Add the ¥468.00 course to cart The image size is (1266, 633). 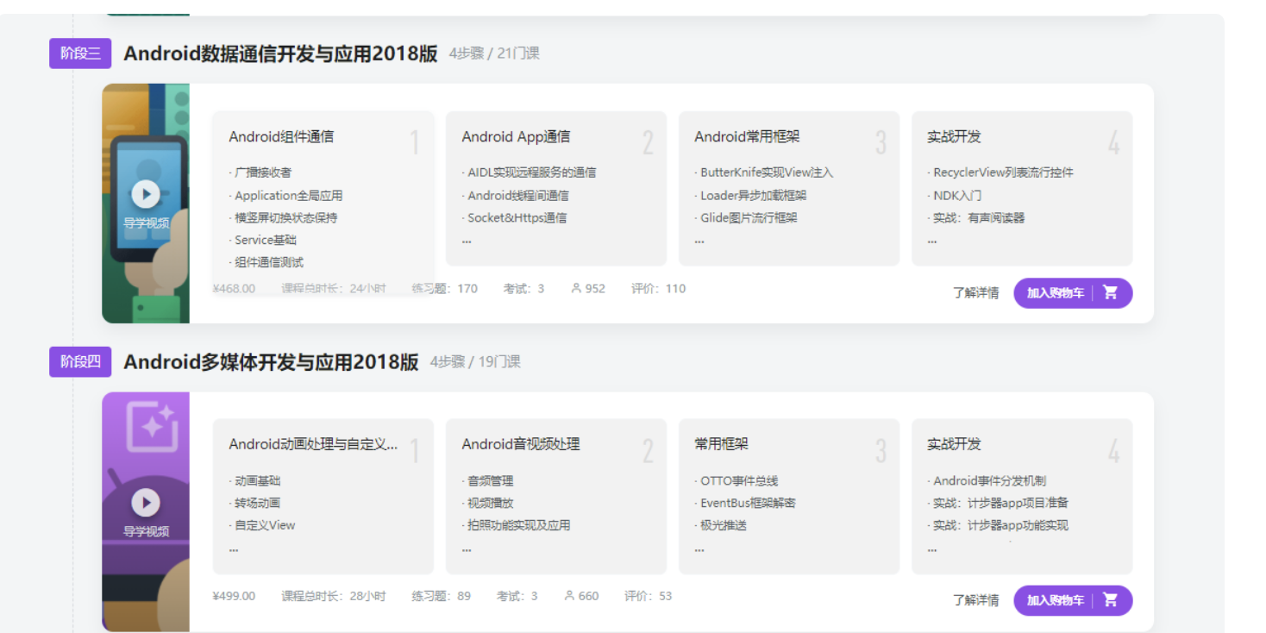[1073, 293]
